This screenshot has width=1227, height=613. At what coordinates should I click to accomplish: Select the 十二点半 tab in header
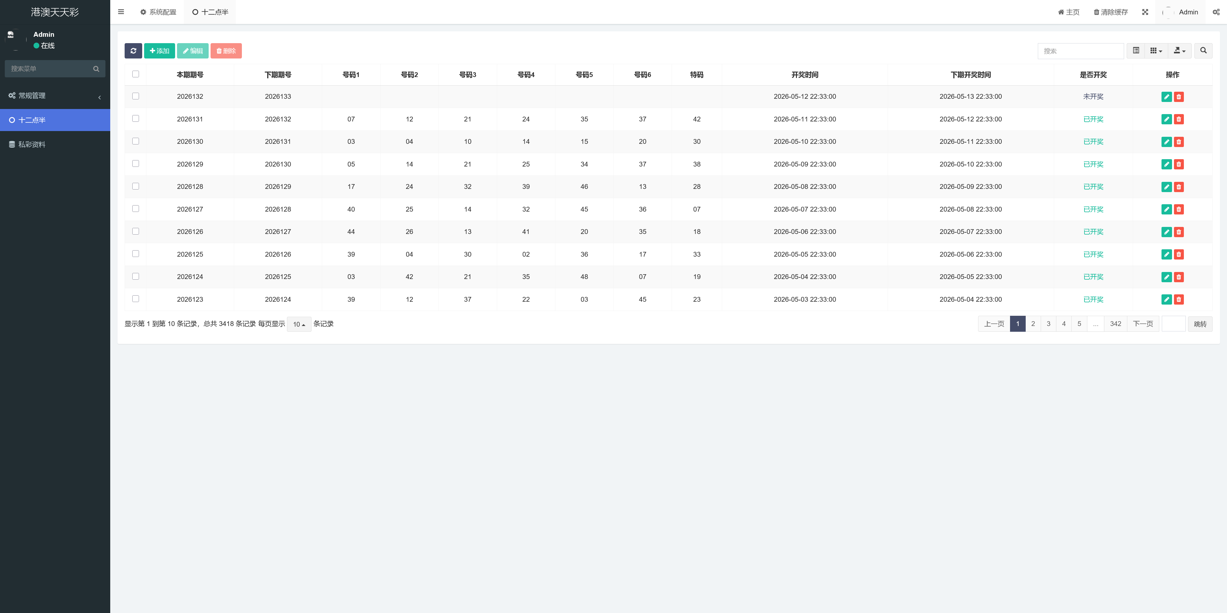point(210,12)
